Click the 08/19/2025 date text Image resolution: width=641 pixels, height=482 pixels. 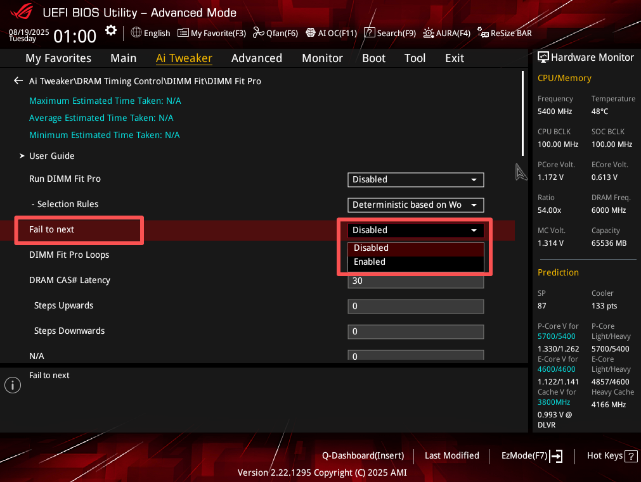[x=29, y=32]
